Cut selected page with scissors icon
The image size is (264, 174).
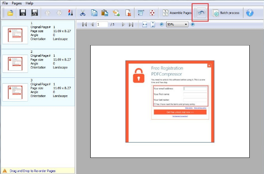click(x=83, y=13)
